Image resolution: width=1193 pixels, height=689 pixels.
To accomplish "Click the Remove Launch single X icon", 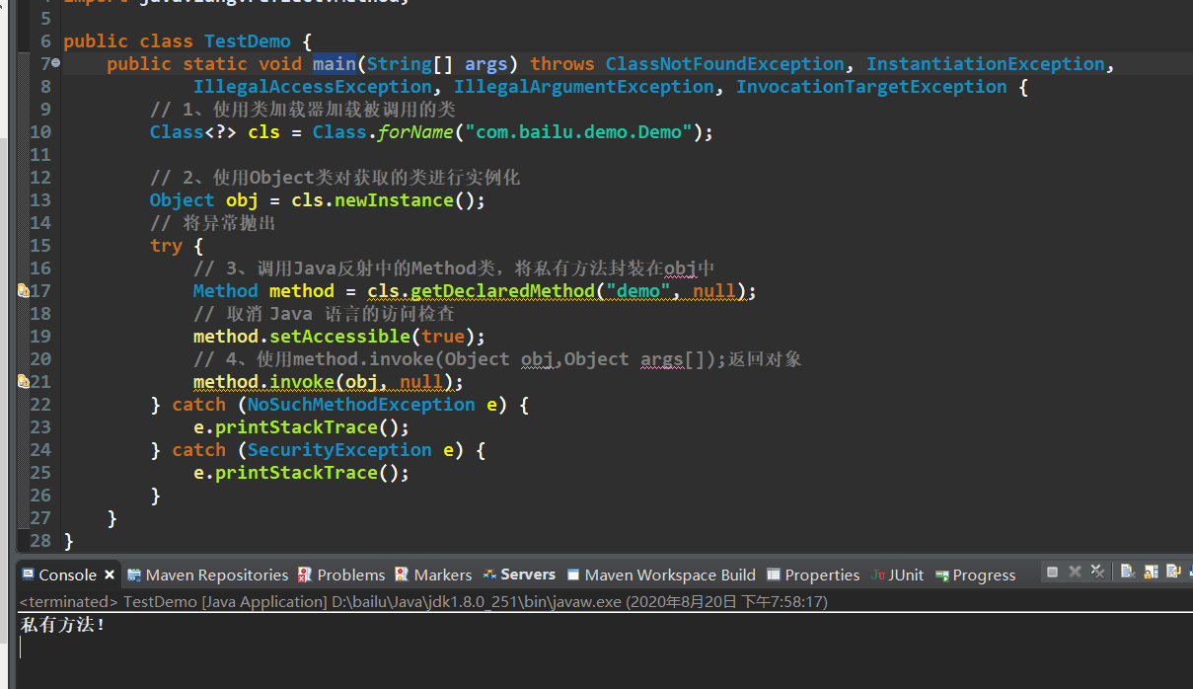I will (x=1075, y=572).
